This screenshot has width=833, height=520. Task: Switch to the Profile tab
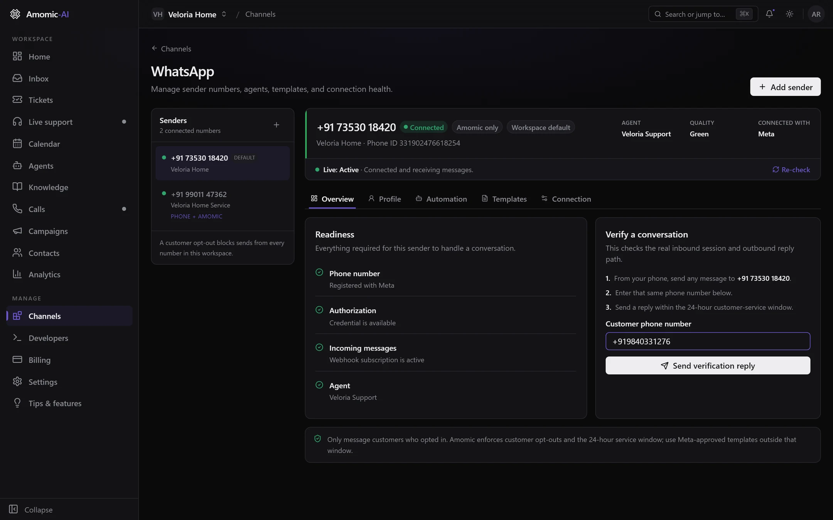[384, 199]
